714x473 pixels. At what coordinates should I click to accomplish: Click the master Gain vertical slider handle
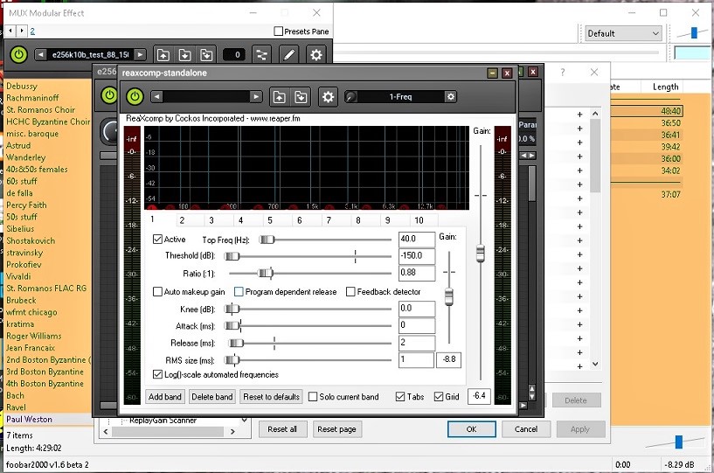click(x=481, y=254)
